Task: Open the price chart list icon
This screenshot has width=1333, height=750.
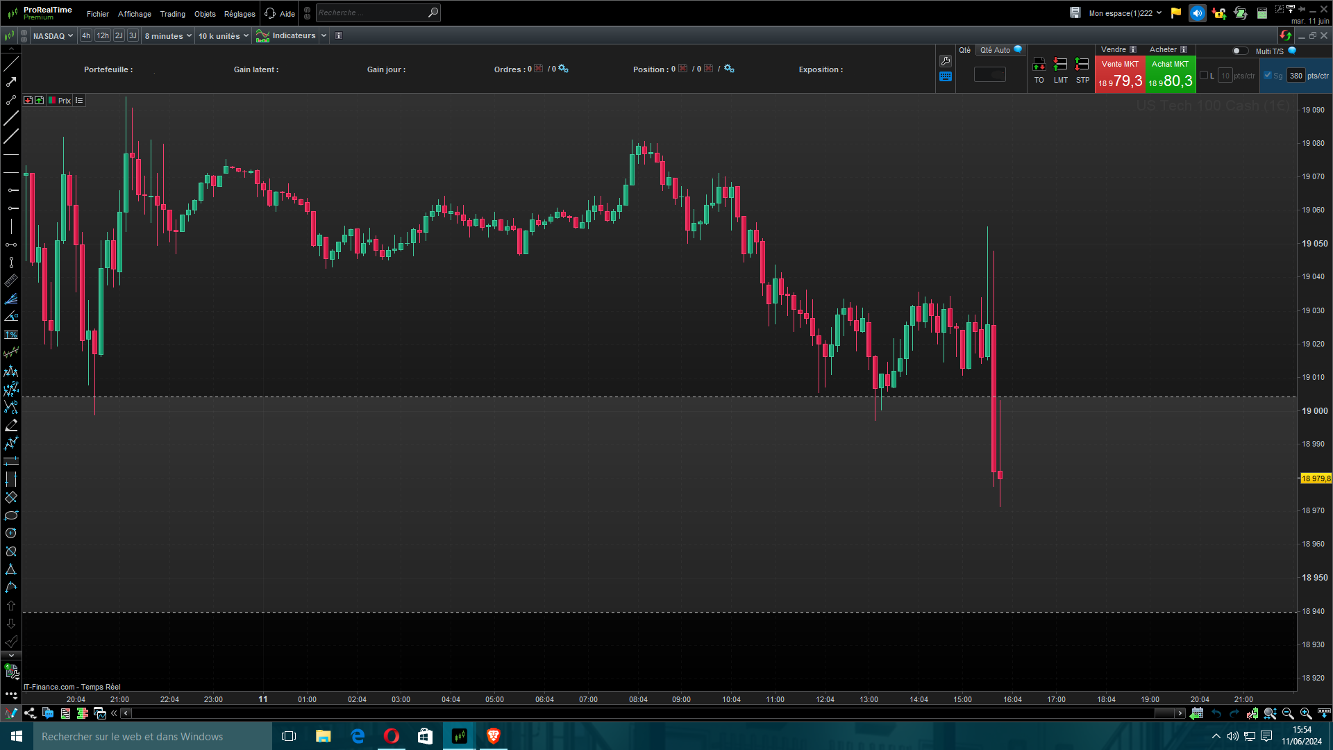Action: pos(79,101)
